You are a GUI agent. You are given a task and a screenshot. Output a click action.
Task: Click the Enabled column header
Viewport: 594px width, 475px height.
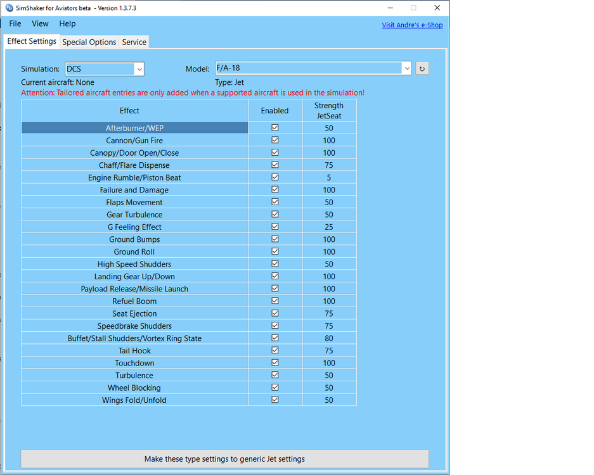pos(275,111)
